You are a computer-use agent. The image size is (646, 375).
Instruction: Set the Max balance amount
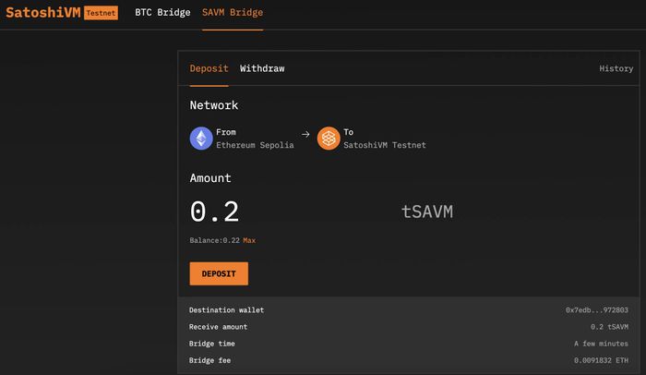[x=249, y=240]
